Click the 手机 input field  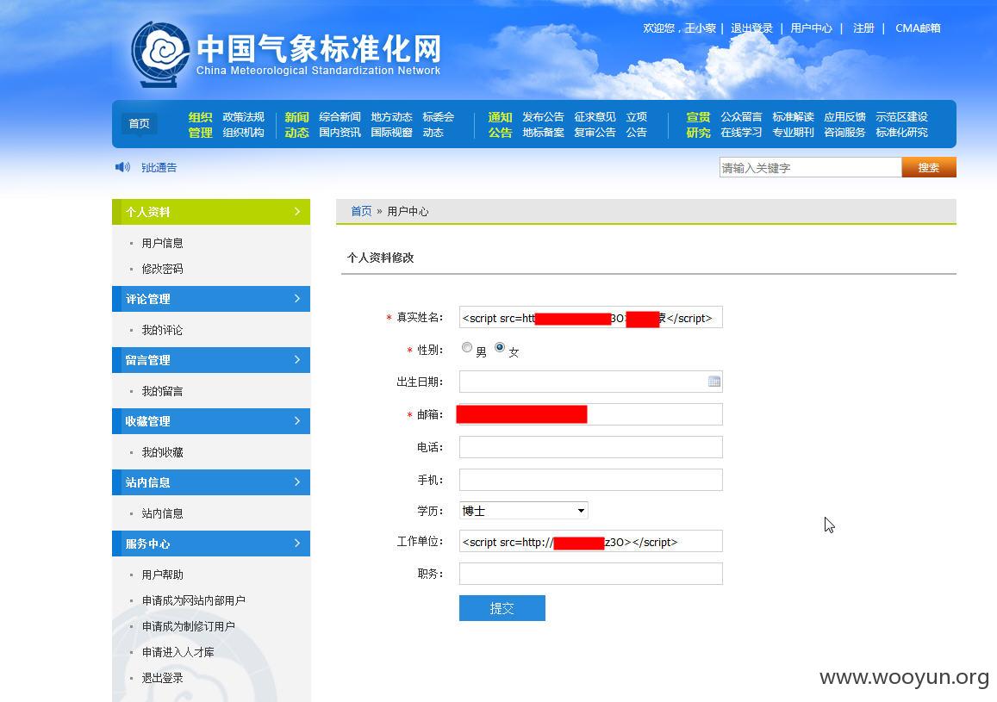tap(590, 480)
